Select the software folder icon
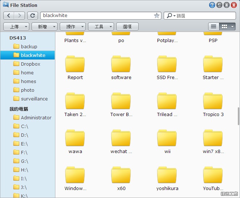 pos(121,64)
